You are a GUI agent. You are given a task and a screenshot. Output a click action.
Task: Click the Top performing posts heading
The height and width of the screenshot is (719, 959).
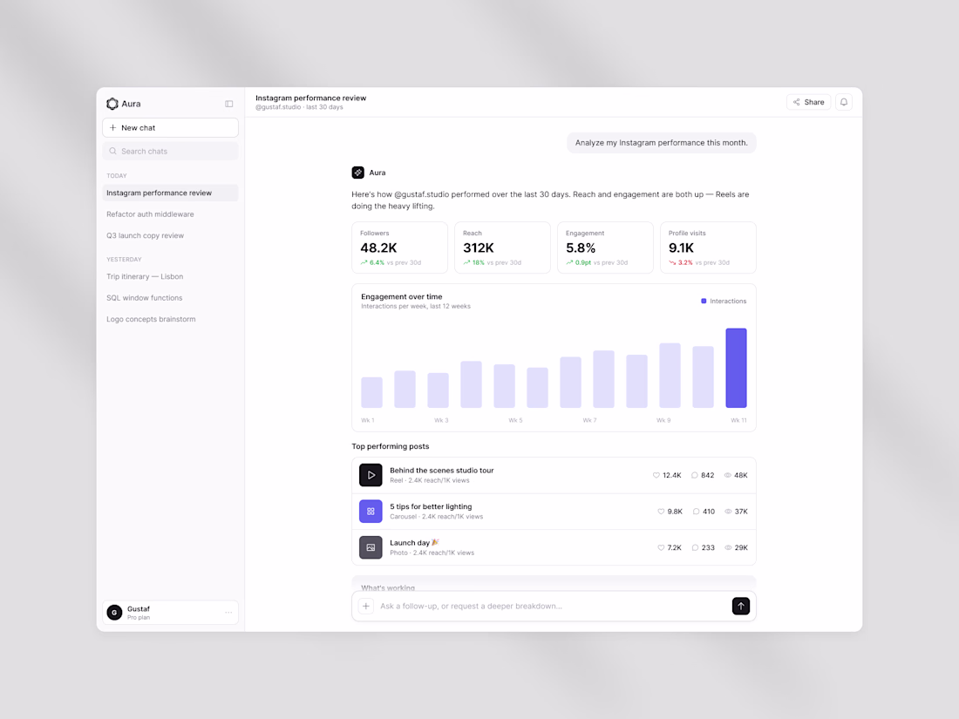391,446
